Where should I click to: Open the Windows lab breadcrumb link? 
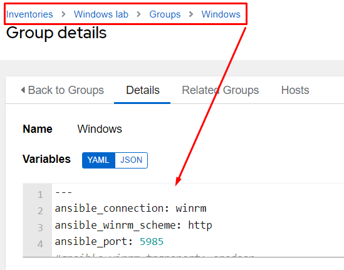coord(101,14)
